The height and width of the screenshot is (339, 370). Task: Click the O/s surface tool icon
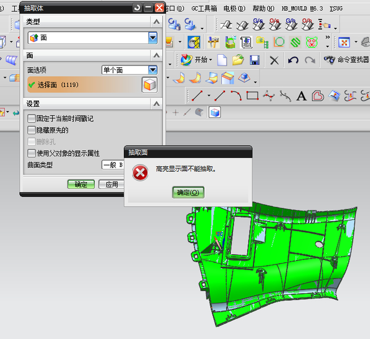275,24
